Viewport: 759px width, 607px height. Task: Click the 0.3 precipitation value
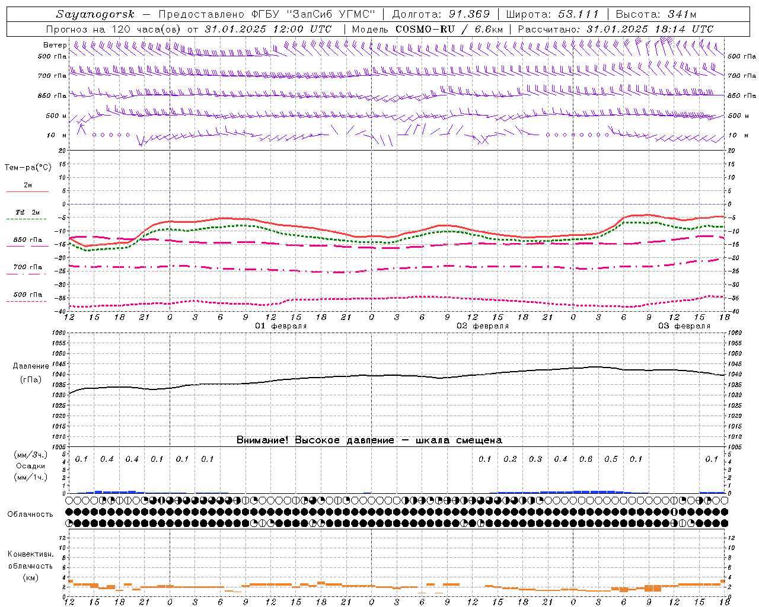click(x=535, y=459)
